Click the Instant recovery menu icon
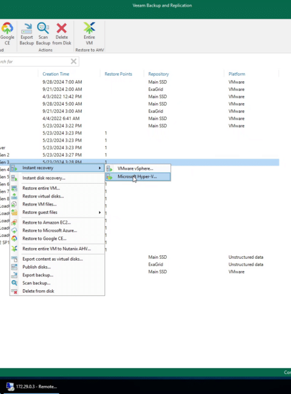This screenshot has height=394, width=291. (x=14, y=168)
